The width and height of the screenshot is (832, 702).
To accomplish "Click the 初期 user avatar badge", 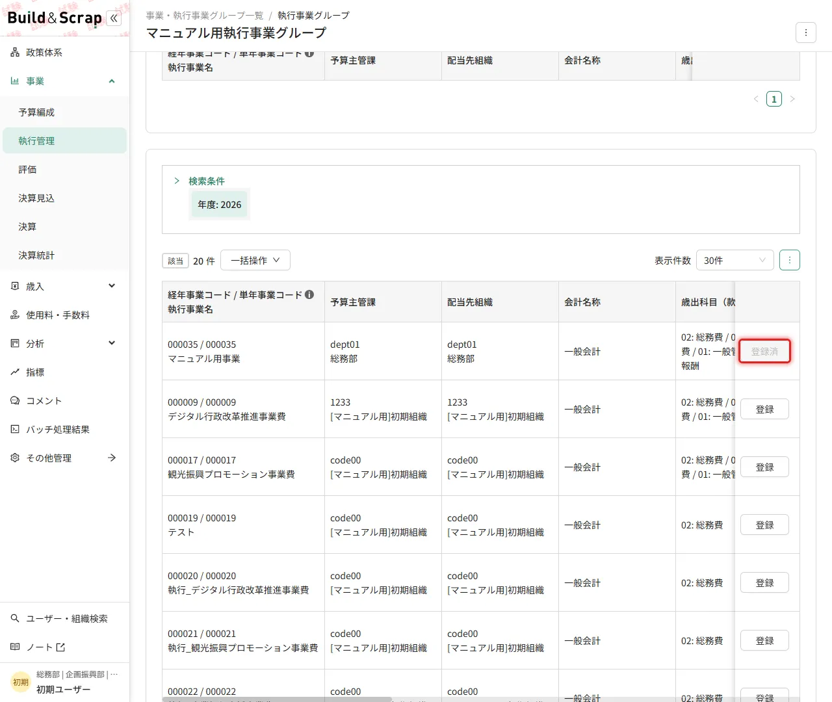I will click(21, 682).
